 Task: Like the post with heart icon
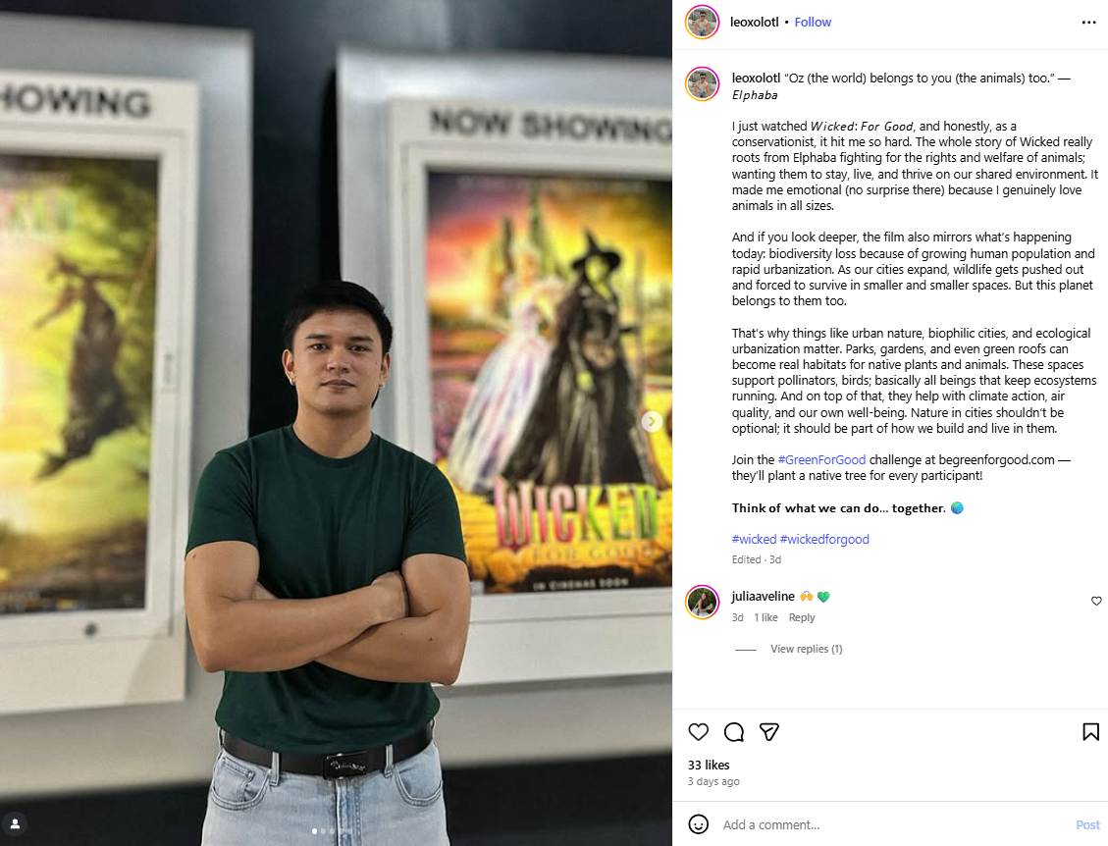coord(698,732)
